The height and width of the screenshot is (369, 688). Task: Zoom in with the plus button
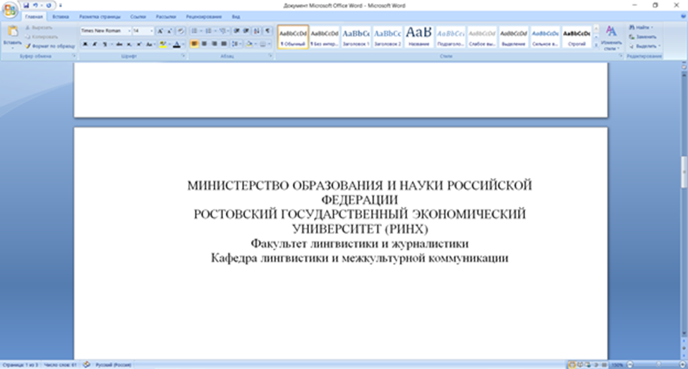click(682, 365)
